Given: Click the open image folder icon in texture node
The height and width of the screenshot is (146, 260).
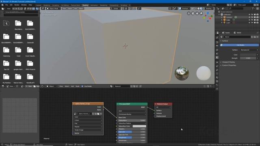Looking at the screenshot, I should coord(98,114).
